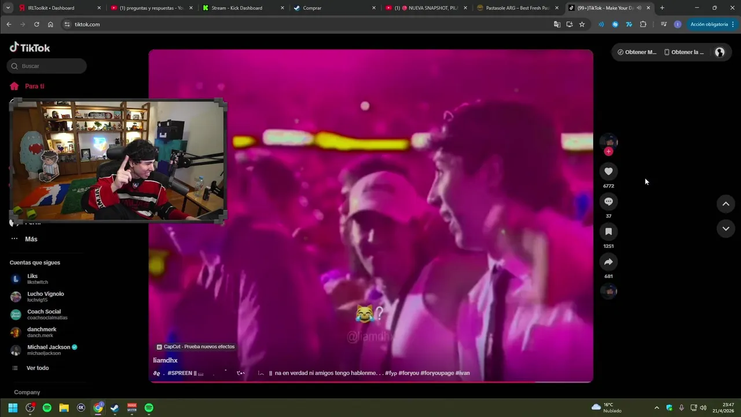
Task: Open the system volume icon
Action: (703, 408)
